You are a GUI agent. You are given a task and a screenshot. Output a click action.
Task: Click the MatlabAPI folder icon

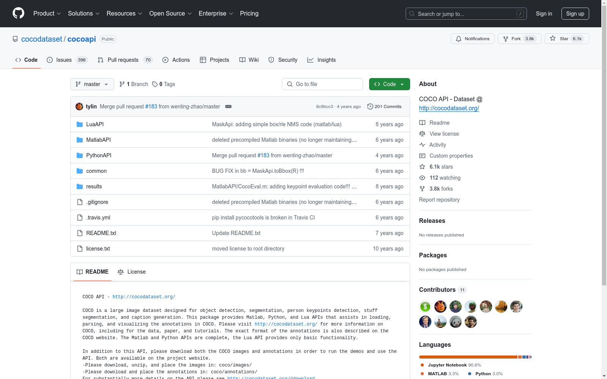click(80, 140)
